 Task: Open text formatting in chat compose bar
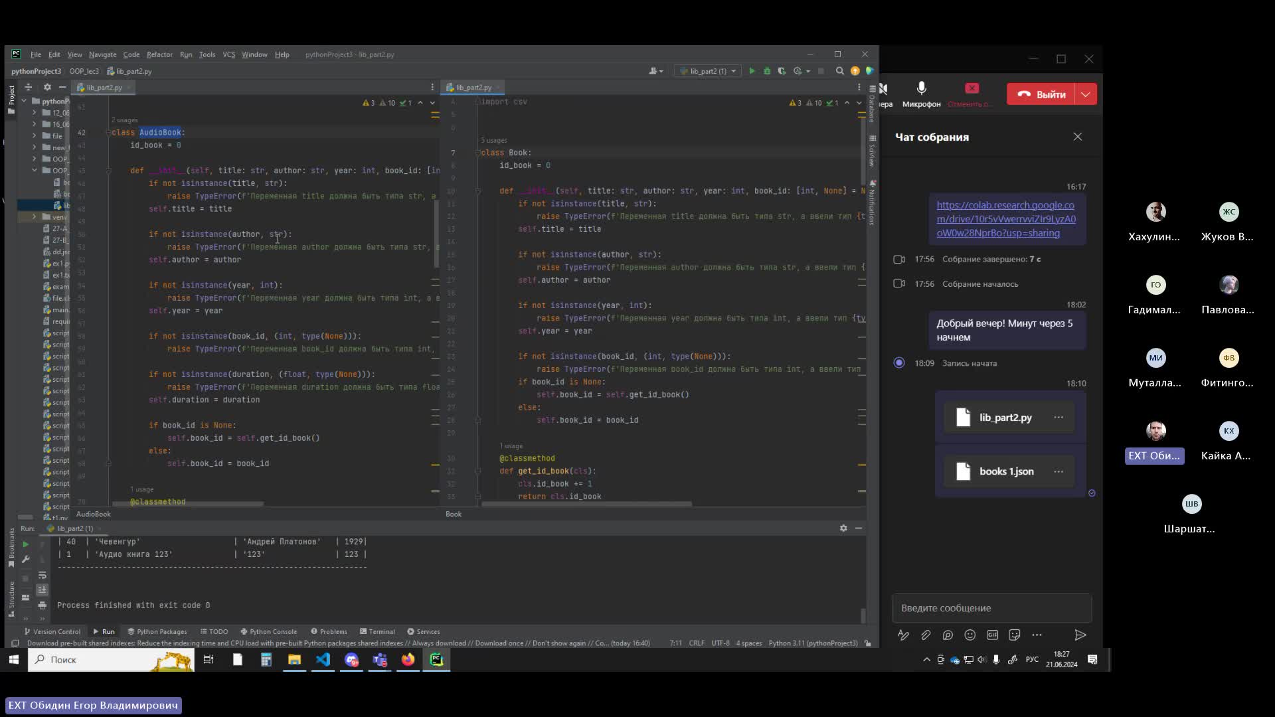coord(903,635)
